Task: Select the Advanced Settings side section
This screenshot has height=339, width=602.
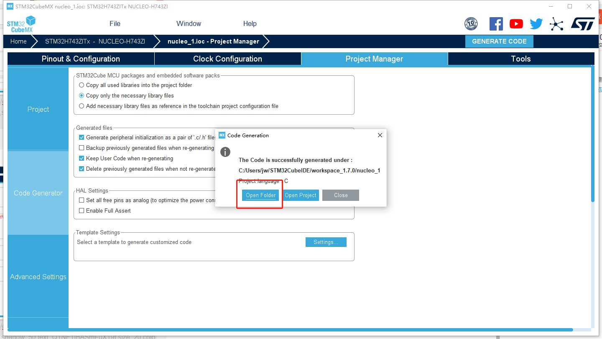Action: pos(38,277)
